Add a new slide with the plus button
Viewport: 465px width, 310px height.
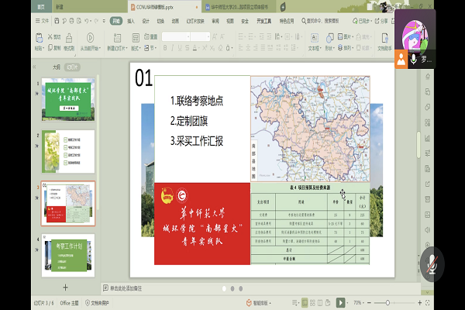66,288
